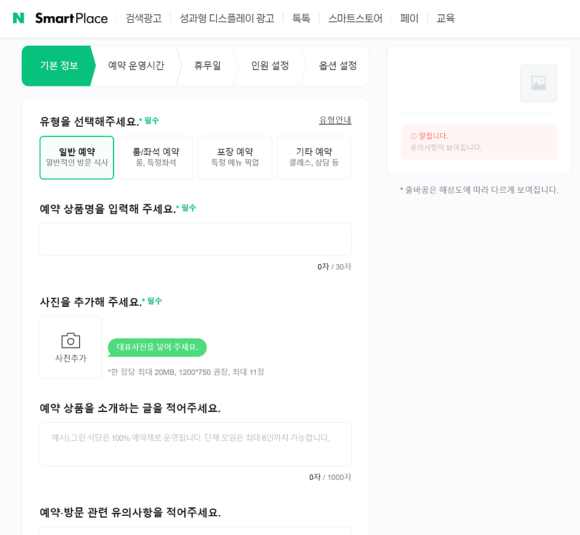This screenshot has height=535, width=580.
Task: Switch to the 예약 운영시간 step tab
Action: tap(136, 65)
